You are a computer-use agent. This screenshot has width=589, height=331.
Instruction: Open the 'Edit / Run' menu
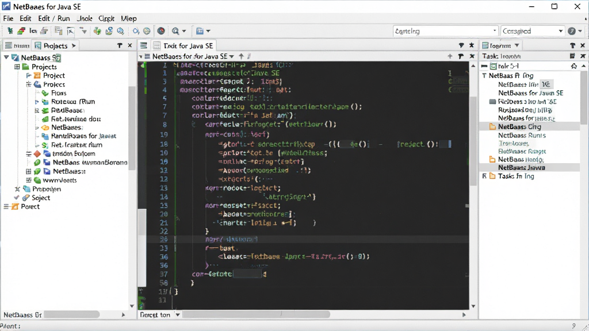[x=53, y=18]
